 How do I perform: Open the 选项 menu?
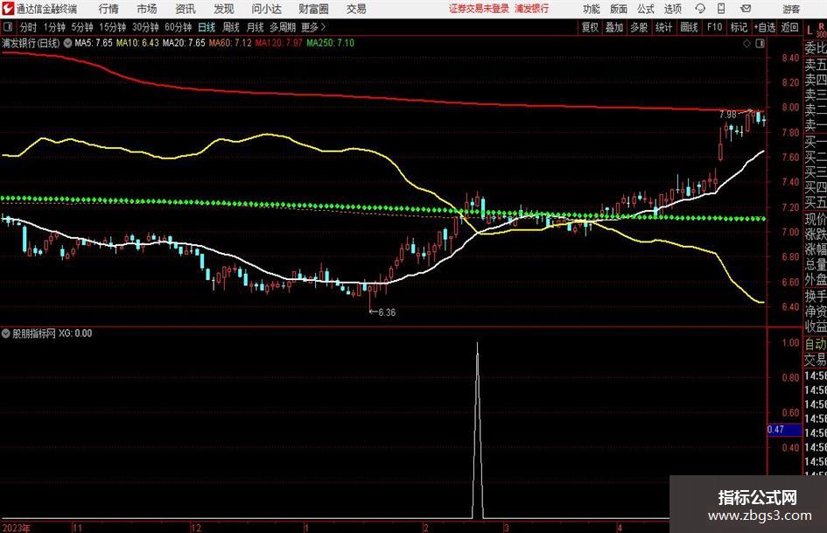click(672, 9)
